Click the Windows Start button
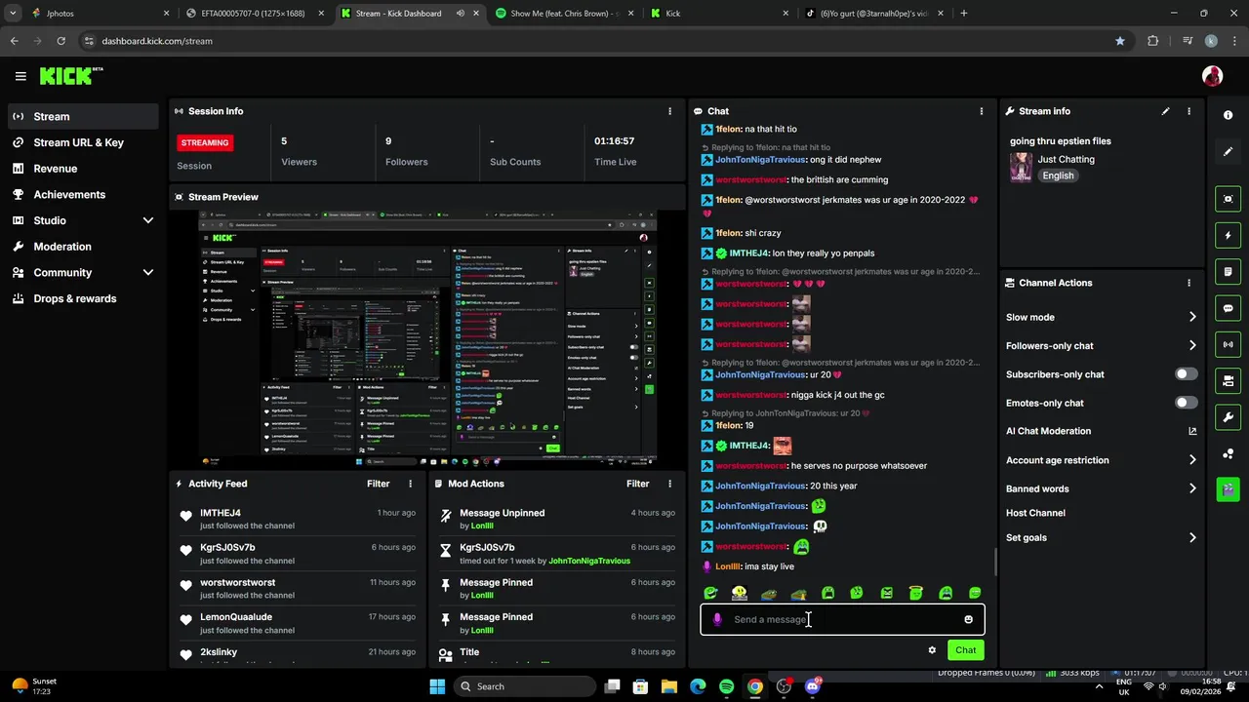Viewport: 1249px width, 702px height. tap(437, 686)
